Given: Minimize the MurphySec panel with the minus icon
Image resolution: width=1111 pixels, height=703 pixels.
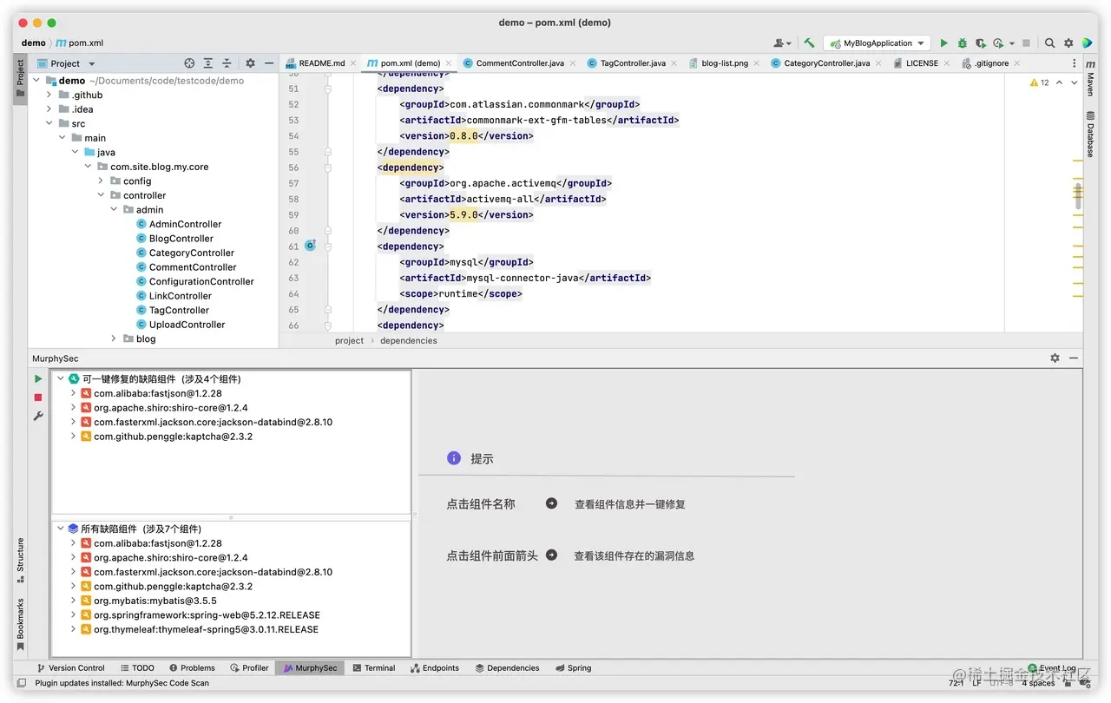Looking at the screenshot, I should [x=1074, y=358].
